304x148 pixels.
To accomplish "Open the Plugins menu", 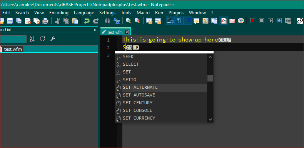I will tap(176, 13).
